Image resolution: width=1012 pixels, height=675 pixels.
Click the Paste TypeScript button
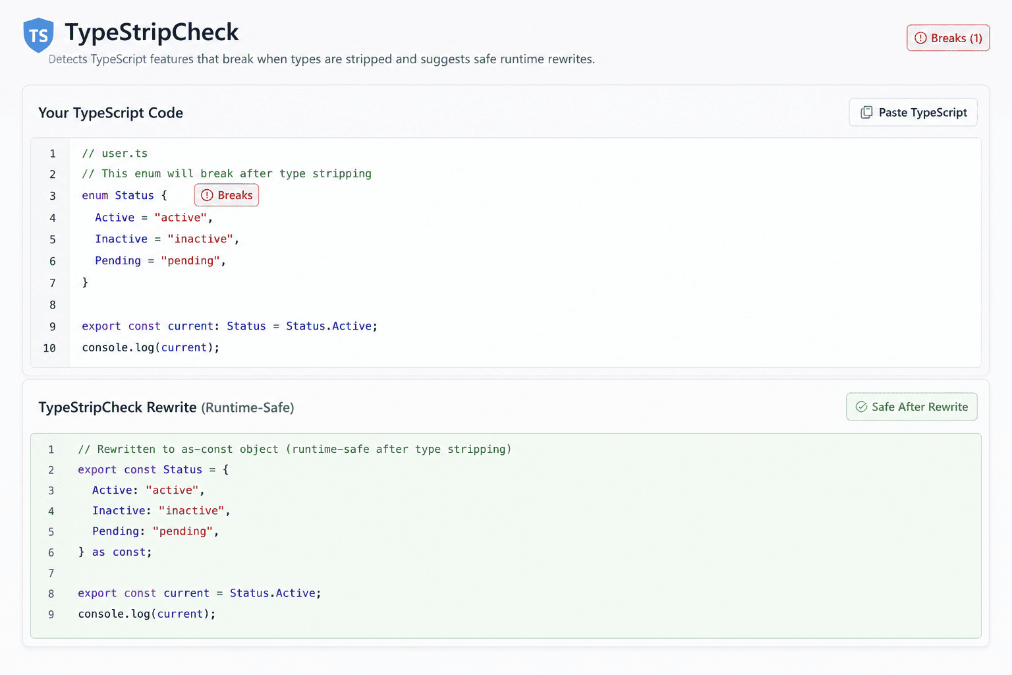tap(913, 112)
